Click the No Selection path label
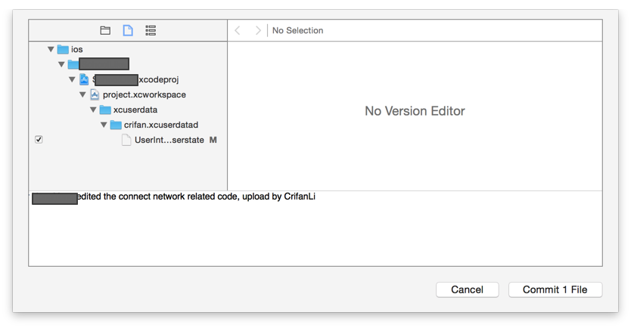This screenshot has height=328, width=631. pos(297,30)
